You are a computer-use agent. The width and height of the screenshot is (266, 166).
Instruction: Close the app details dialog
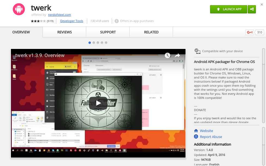click(262, 5)
